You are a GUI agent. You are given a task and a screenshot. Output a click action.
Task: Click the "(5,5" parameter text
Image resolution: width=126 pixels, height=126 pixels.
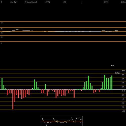[65, 2]
